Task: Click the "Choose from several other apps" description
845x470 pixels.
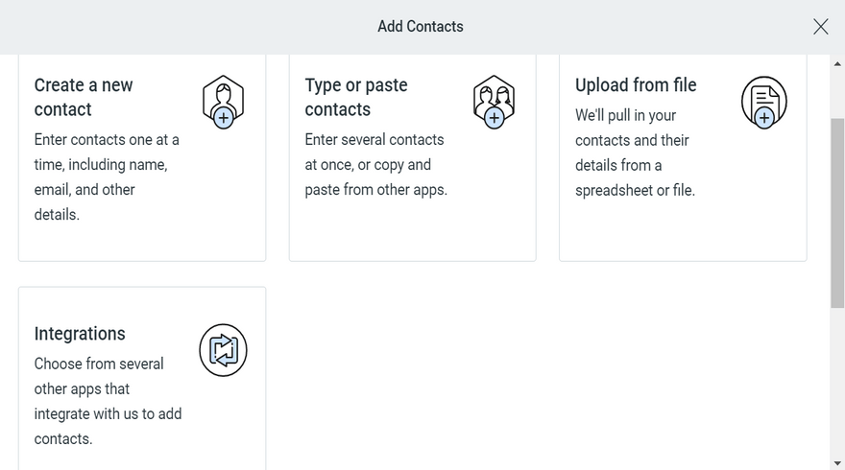Action: tap(108, 401)
